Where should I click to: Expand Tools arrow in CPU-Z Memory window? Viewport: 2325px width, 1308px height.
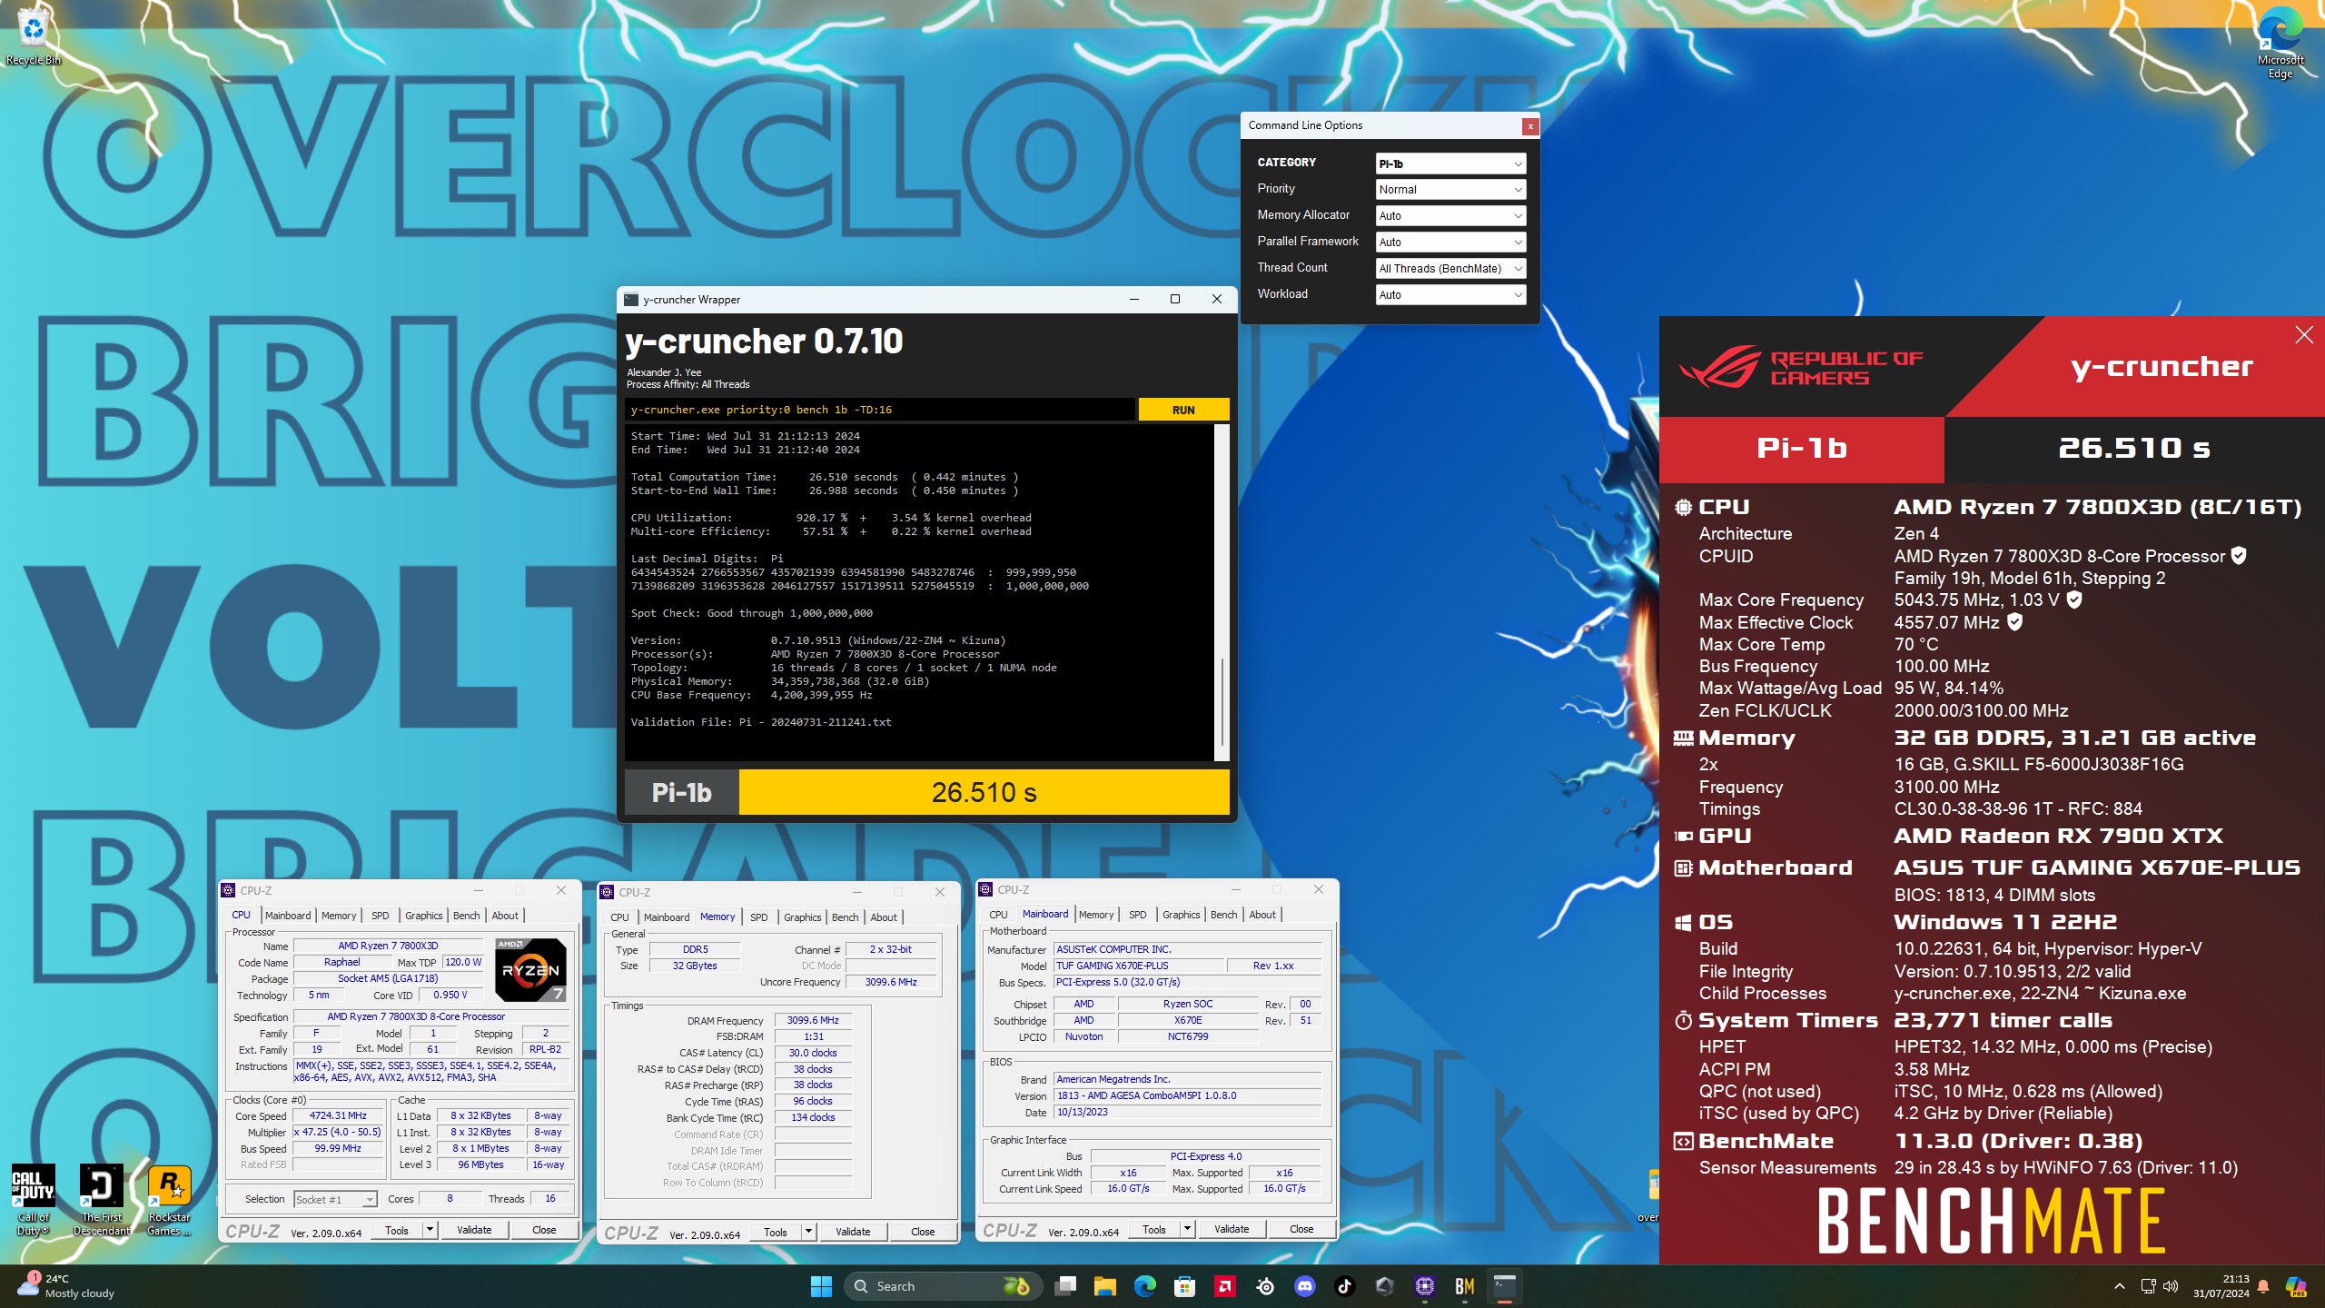coord(807,1232)
